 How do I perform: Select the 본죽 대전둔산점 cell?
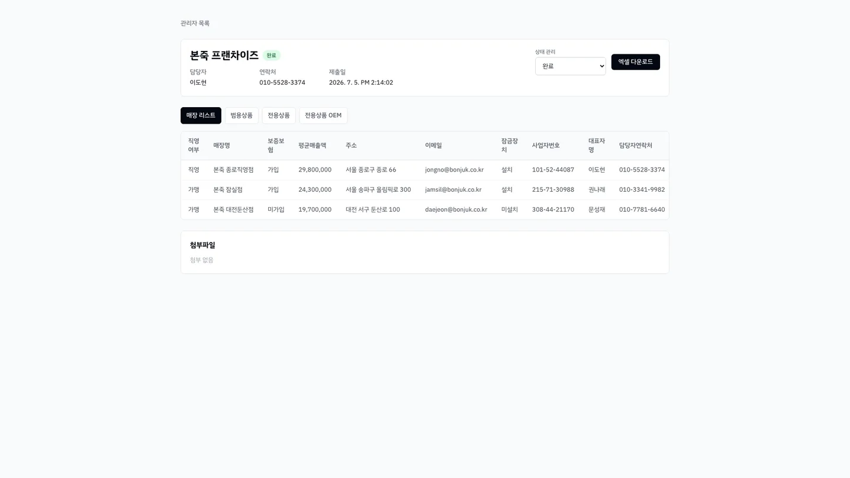pyautogui.click(x=234, y=210)
